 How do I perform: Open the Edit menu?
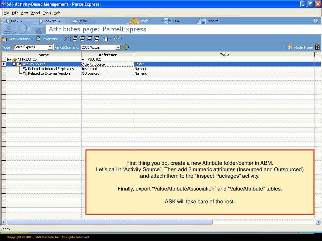[x=15, y=13]
